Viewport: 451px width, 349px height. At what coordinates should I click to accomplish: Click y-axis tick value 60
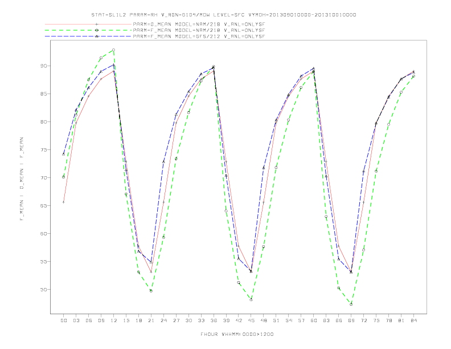[43, 234]
